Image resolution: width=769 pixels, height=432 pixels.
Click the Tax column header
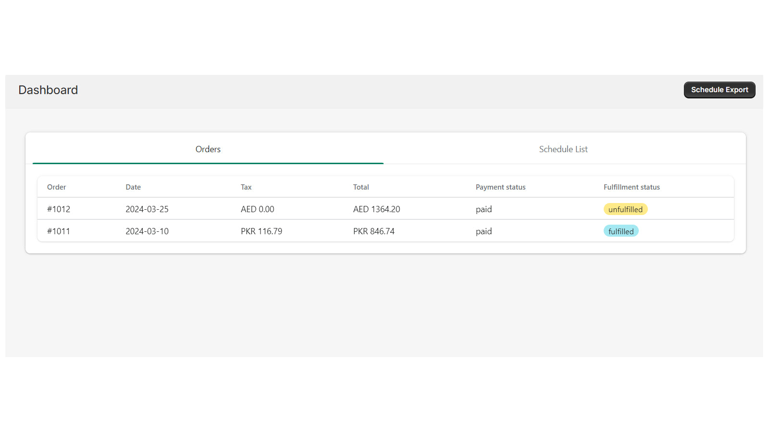click(246, 187)
